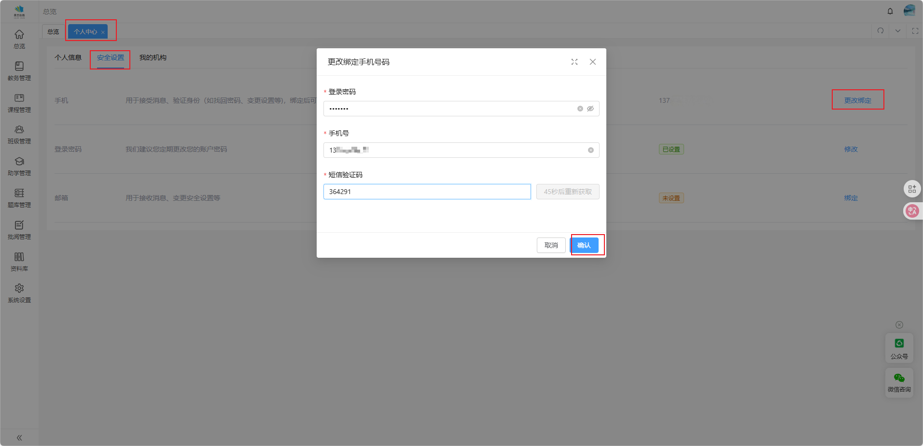Collapse the left sidebar menu
This screenshot has width=923, height=446.
[19, 438]
